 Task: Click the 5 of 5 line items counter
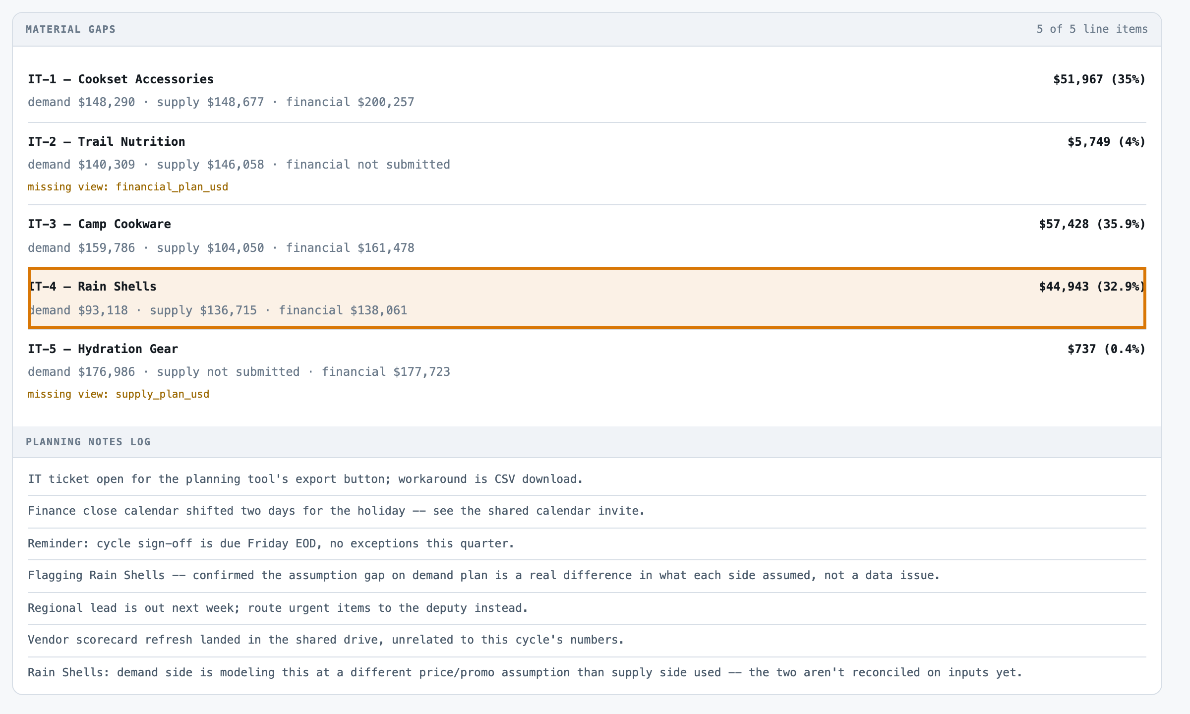tap(1092, 29)
